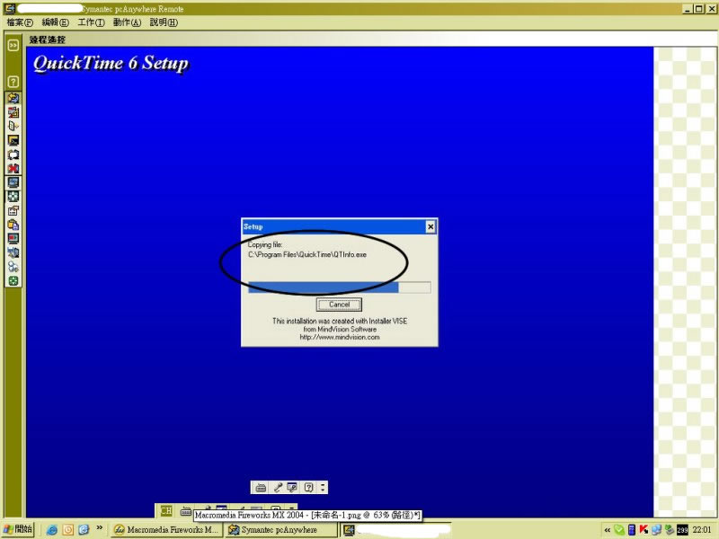Viewport: 719px width, 539px height.
Task: Click the 299 tray indicator
Action: (x=682, y=530)
